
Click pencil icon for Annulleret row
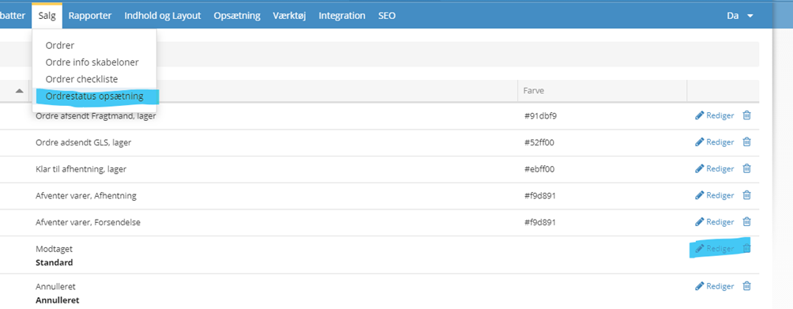700,286
